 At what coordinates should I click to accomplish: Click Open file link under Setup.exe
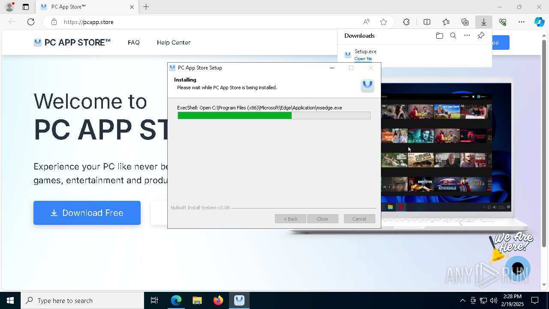point(363,59)
